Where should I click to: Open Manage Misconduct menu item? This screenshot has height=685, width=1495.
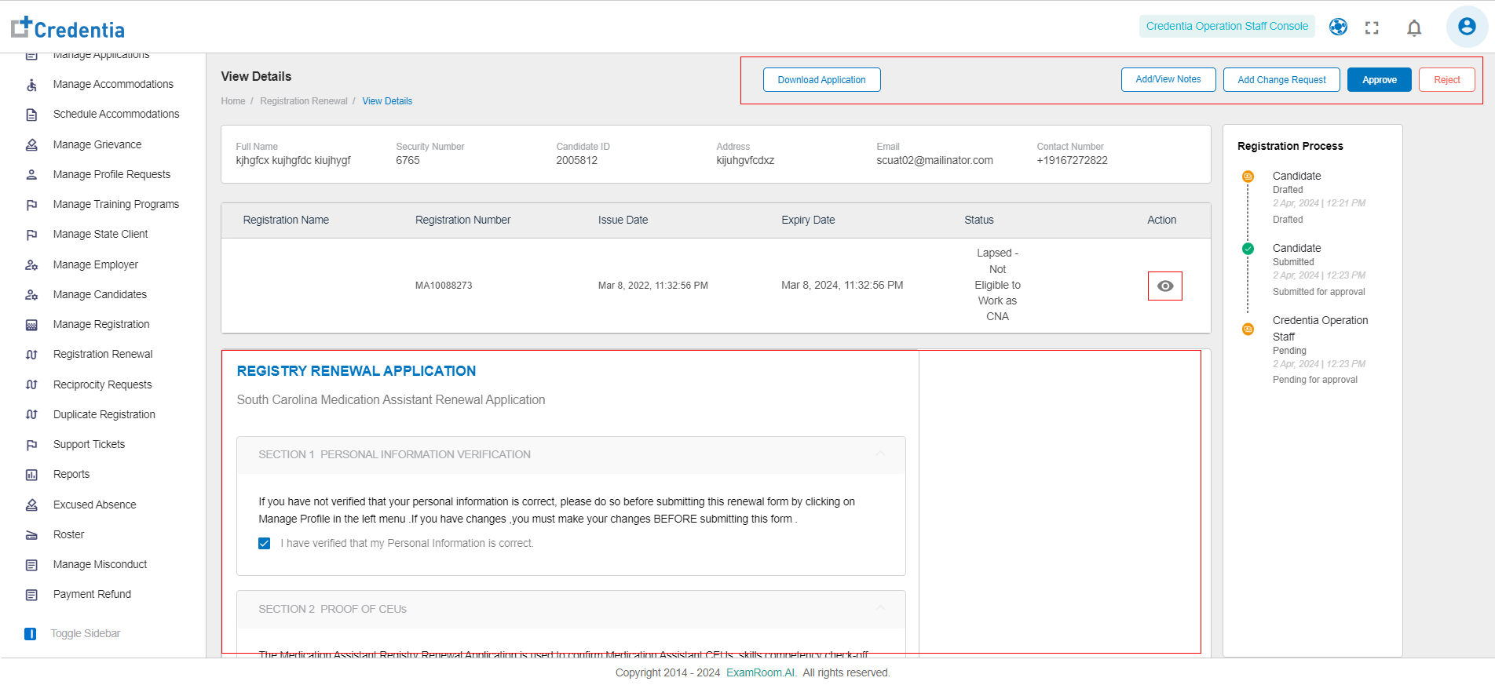[100, 565]
